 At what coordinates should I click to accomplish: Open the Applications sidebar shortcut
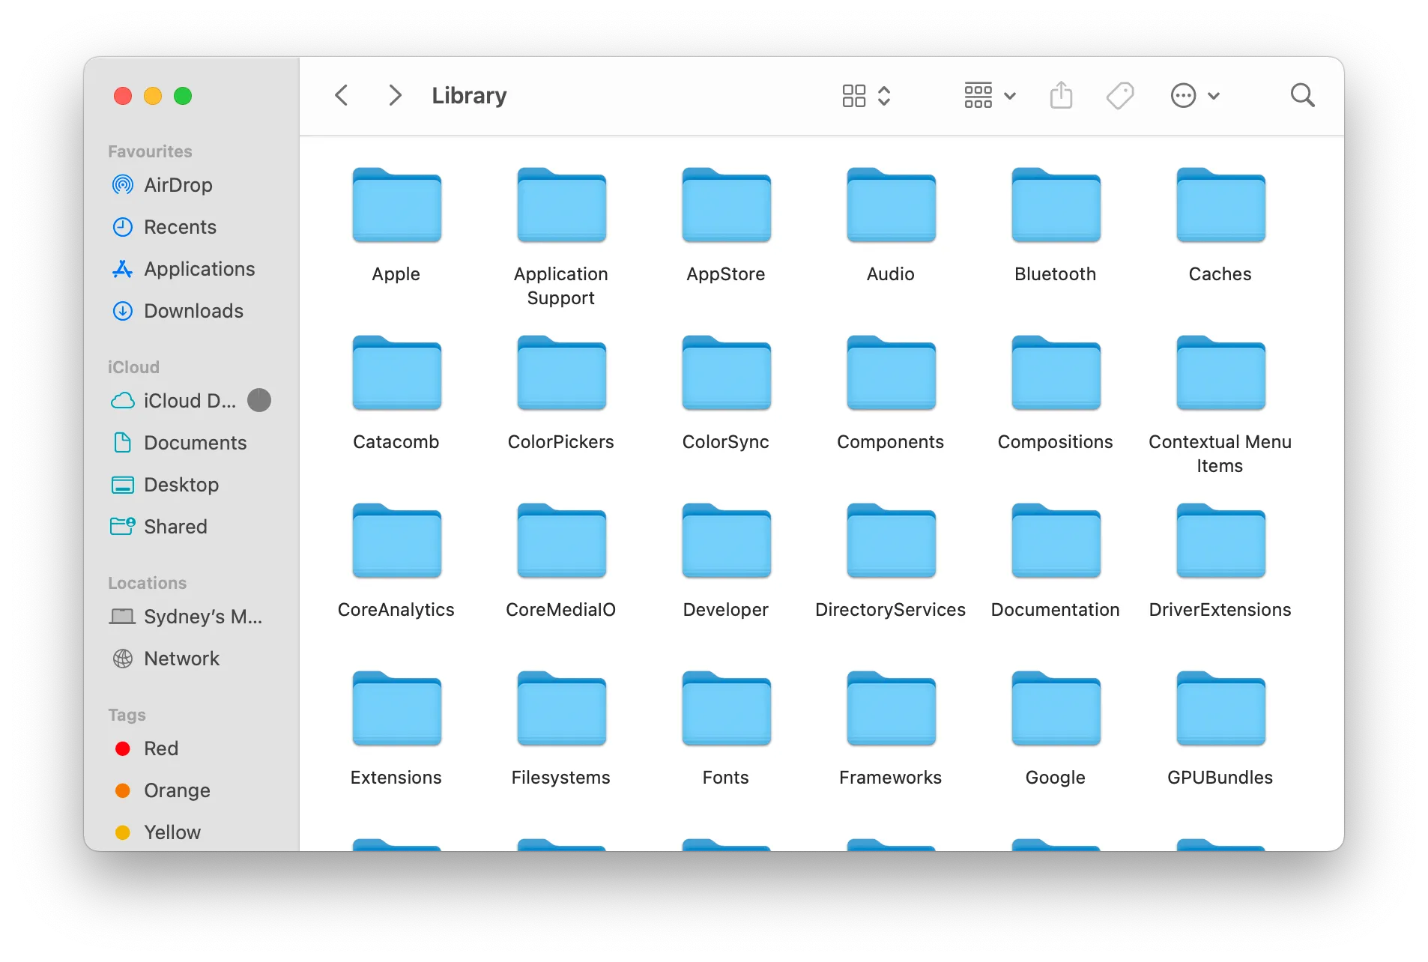tap(198, 269)
